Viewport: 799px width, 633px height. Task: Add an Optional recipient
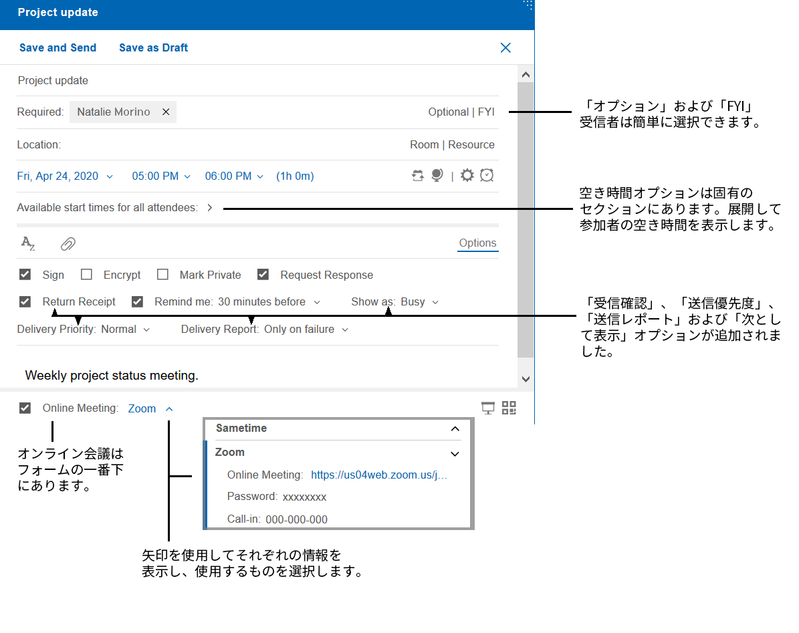point(448,112)
